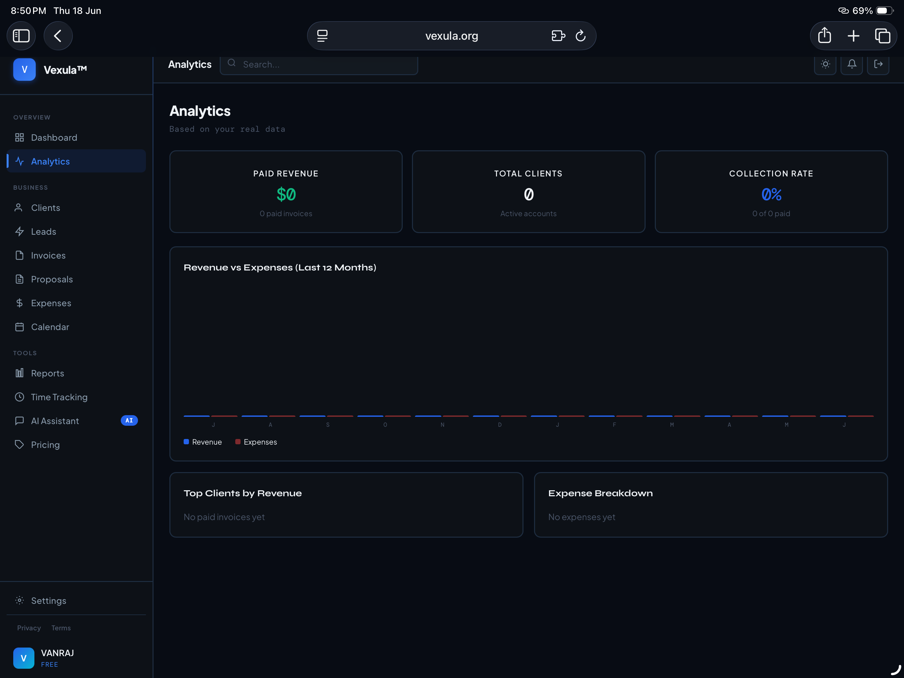This screenshot has height=678, width=904.
Task: Click the Dashboard grid icon
Action: click(x=19, y=137)
